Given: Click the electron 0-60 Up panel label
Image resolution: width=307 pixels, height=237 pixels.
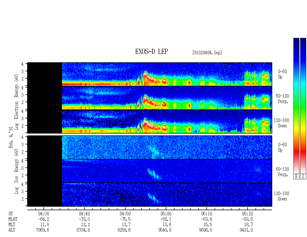Looking at the screenshot, I should coord(282,74).
